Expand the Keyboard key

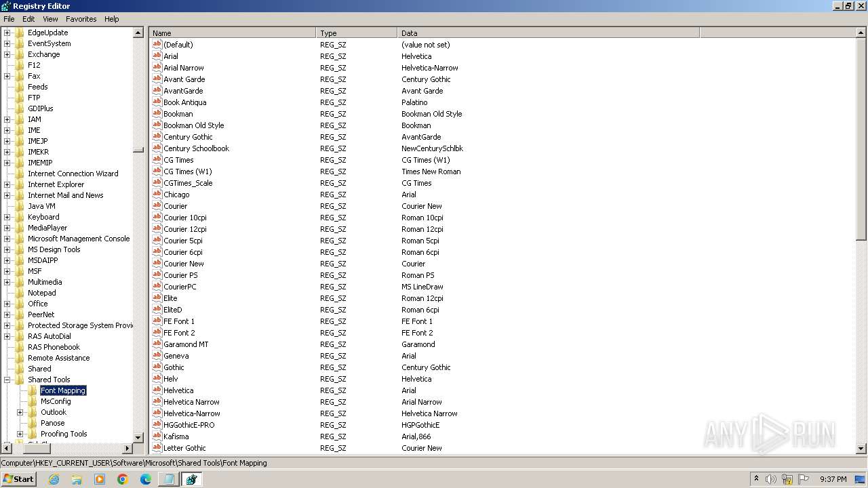point(7,217)
